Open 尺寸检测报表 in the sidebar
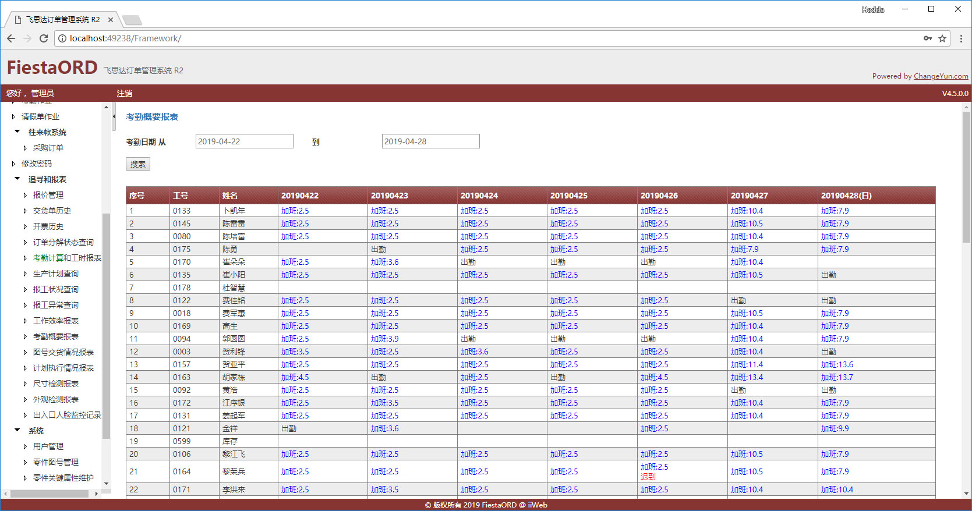 55,384
